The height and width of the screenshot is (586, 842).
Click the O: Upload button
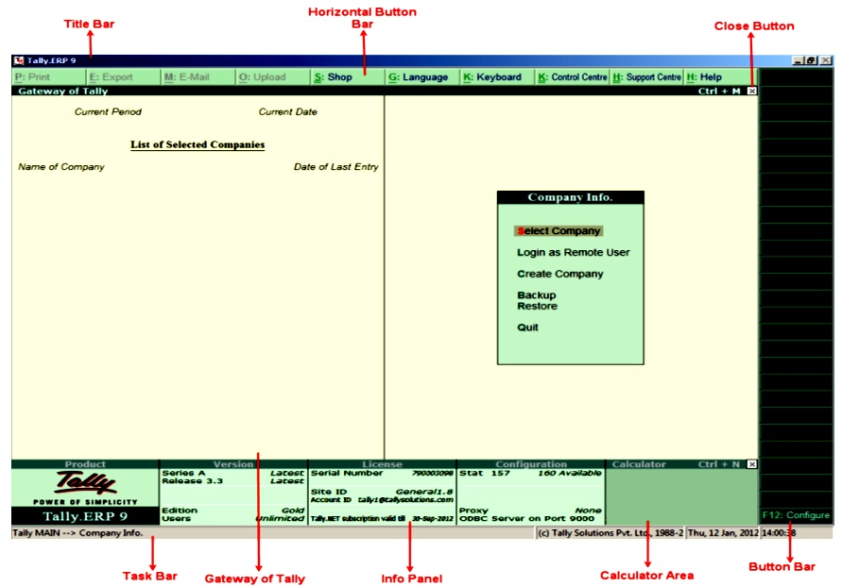[273, 77]
